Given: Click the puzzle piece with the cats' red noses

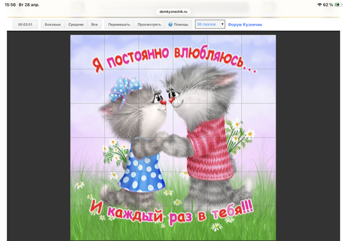Looking at the screenshot, I should point(156,86).
